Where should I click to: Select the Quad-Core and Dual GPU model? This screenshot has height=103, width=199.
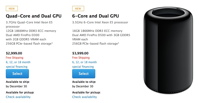tap(18, 74)
